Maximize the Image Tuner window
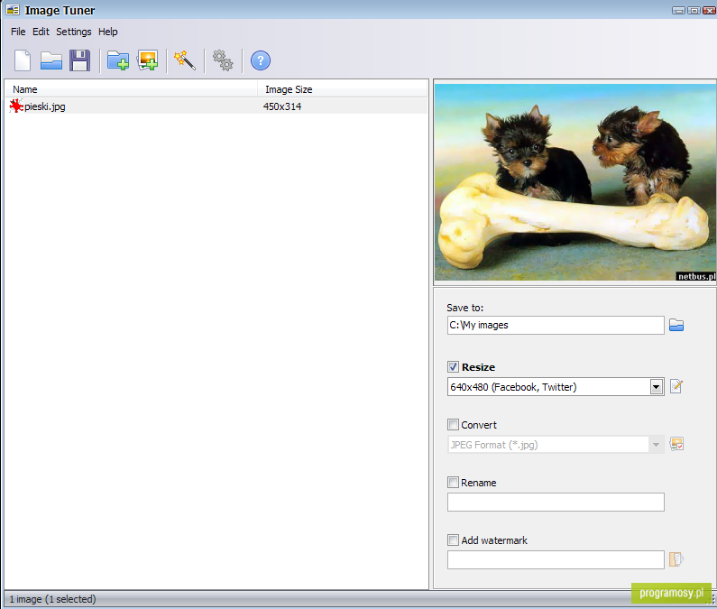The image size is (717, 609). click(694, 11)
